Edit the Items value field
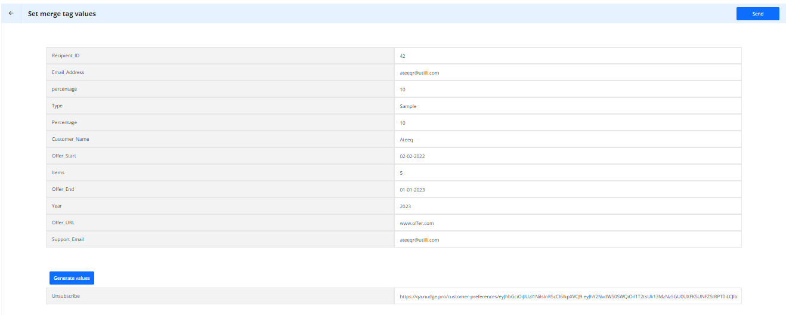The width and height of the screenshot is (786, 315). click(568, 172)
